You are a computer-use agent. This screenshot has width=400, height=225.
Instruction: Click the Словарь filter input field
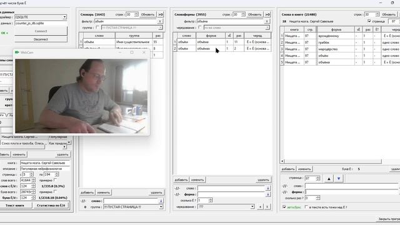click(x=126, y=21)
